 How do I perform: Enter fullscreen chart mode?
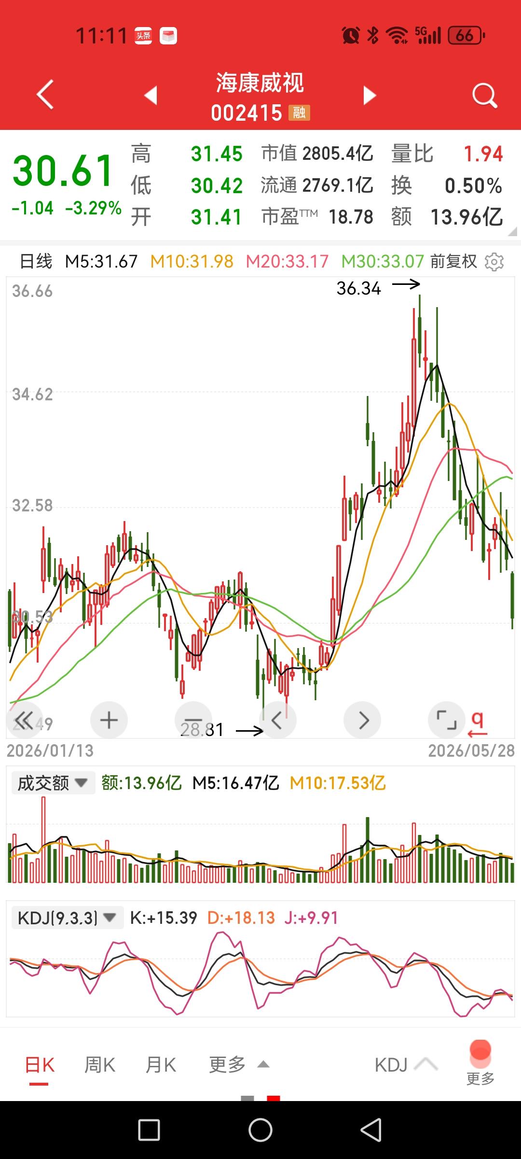pyautogui.click(x=447, y=720)
